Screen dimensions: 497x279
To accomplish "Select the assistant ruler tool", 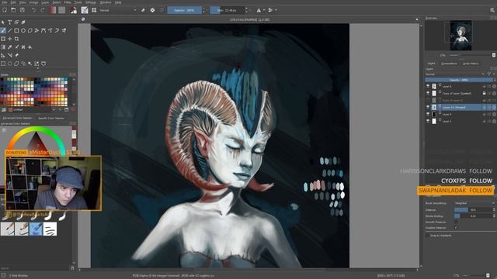I will 3,55.
